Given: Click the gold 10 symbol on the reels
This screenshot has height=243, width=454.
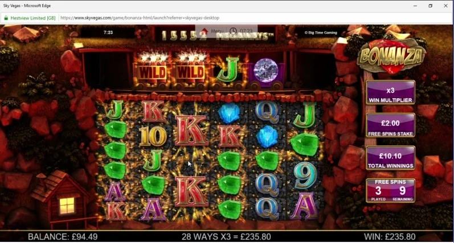Looking at the screenshot, I should [x=153, y=136].
